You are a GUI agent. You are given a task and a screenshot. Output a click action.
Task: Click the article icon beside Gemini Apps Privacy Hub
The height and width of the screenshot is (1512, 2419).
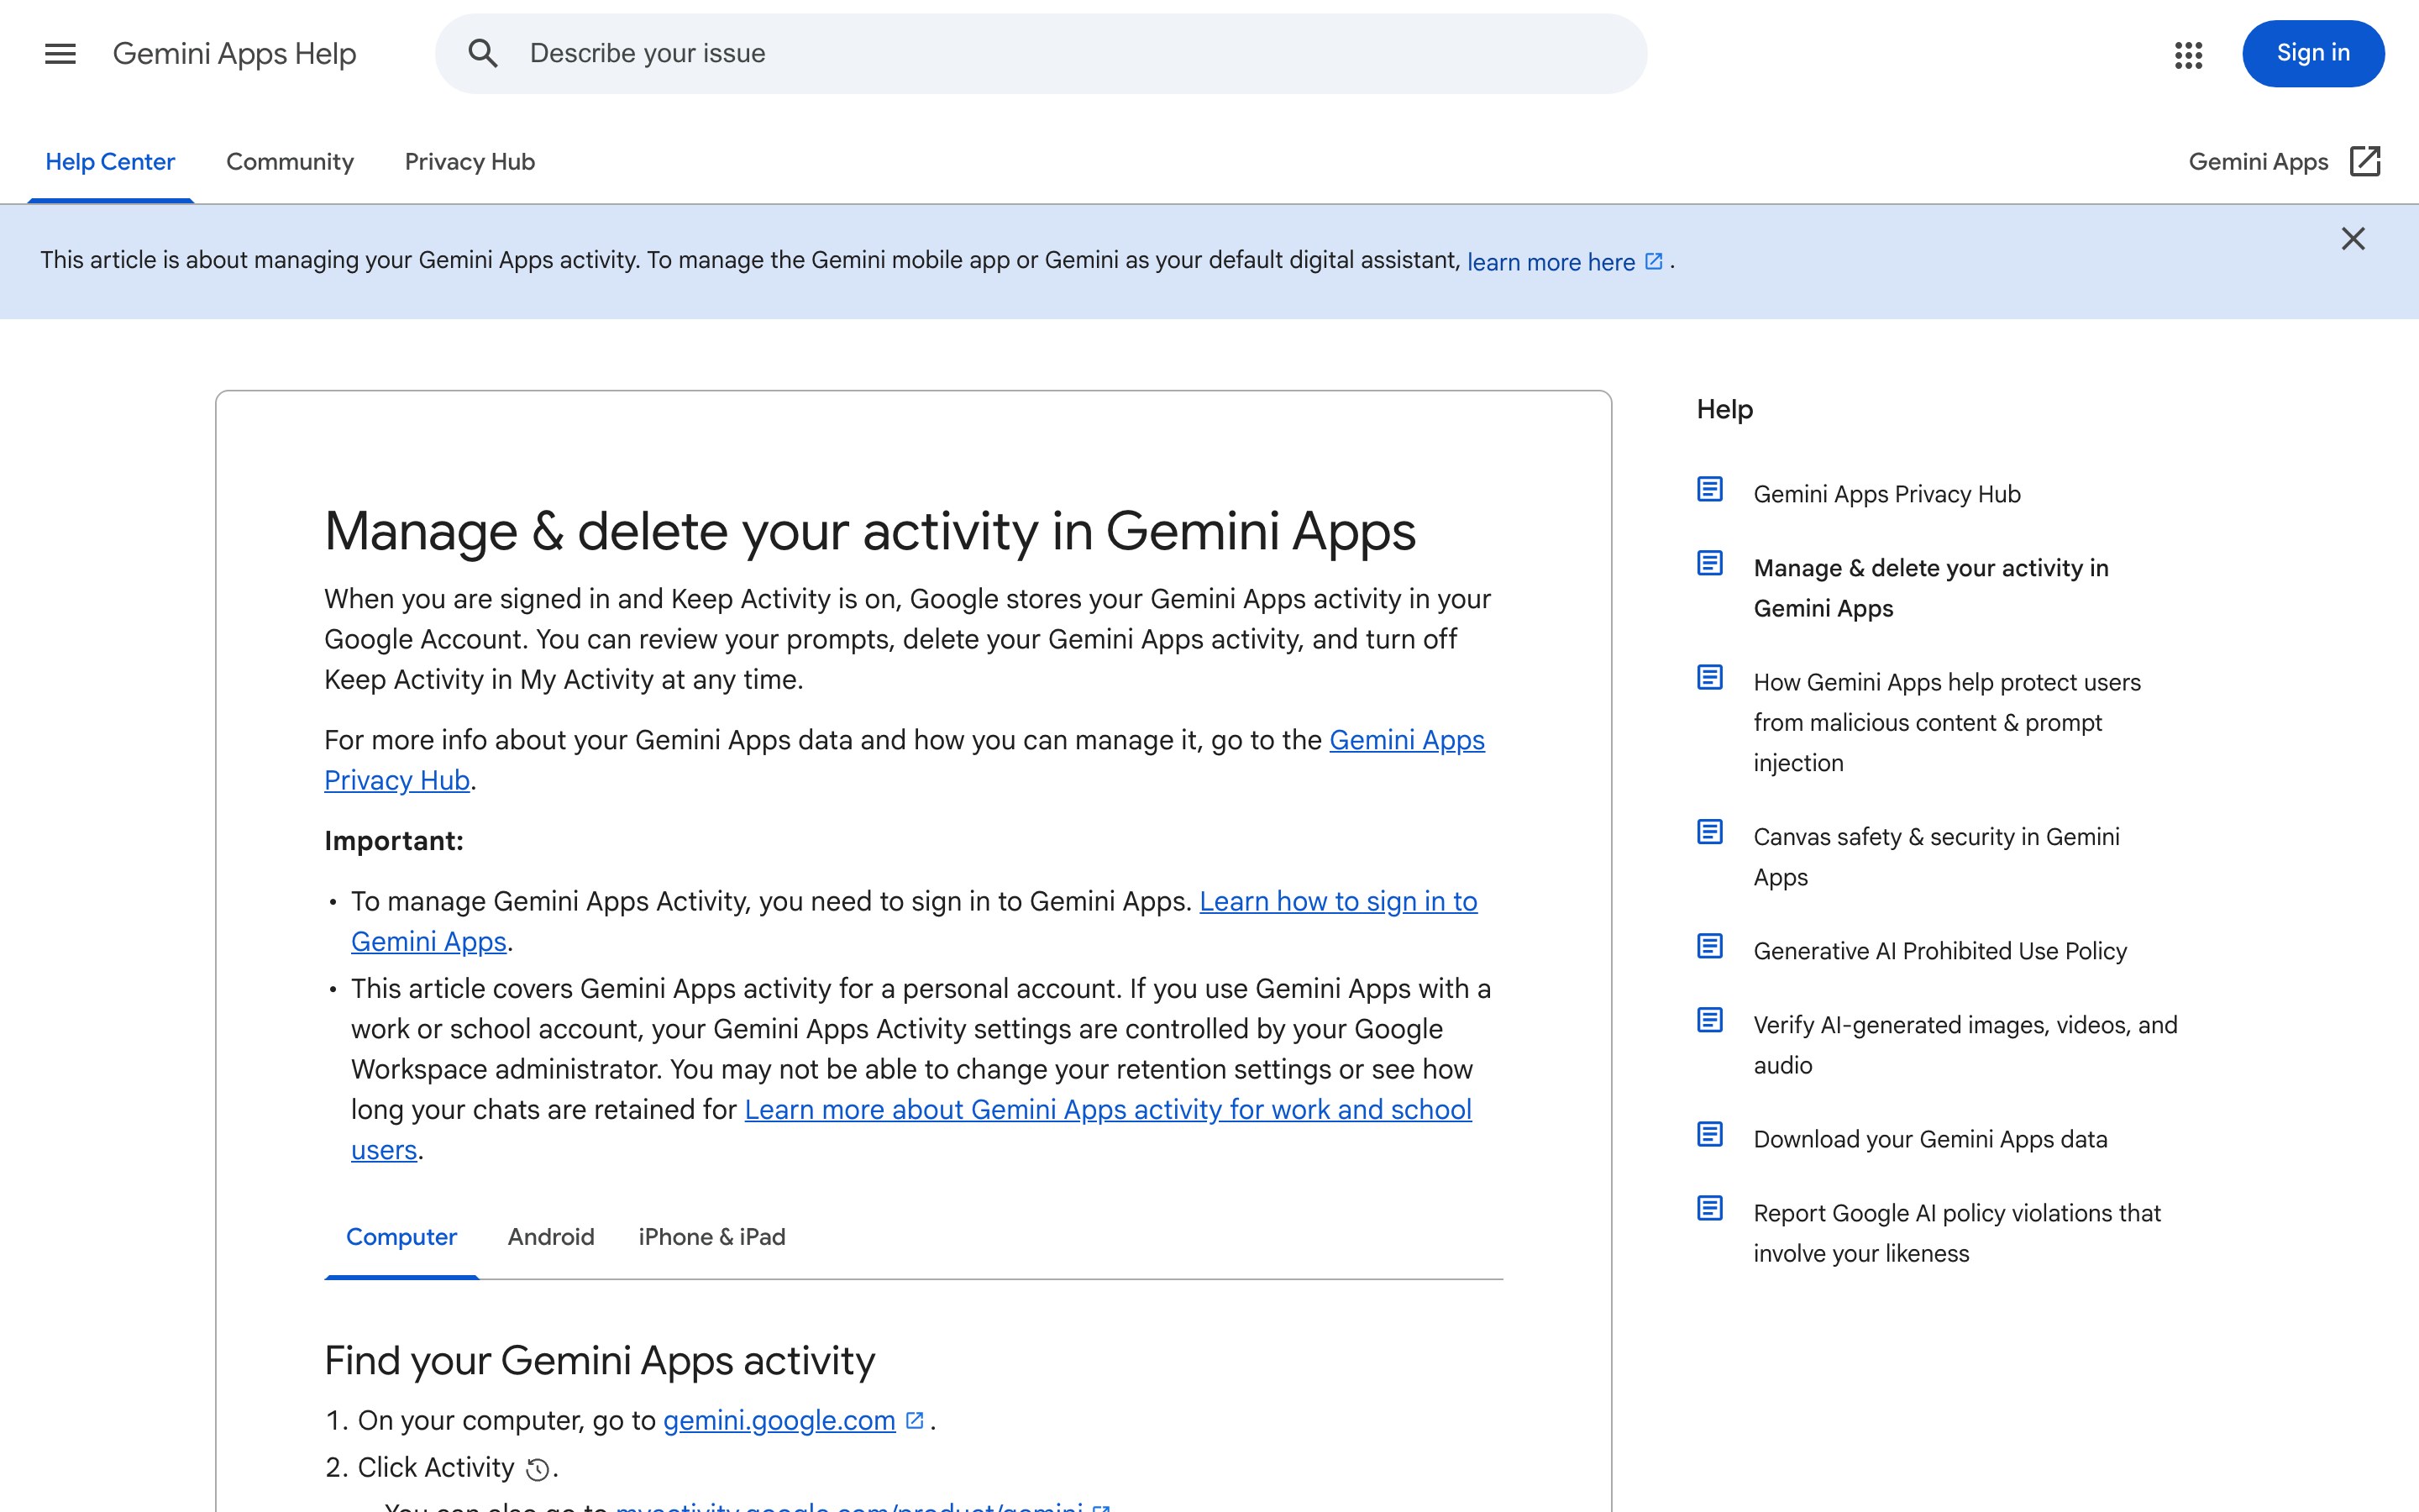(x=1710, y=490)
